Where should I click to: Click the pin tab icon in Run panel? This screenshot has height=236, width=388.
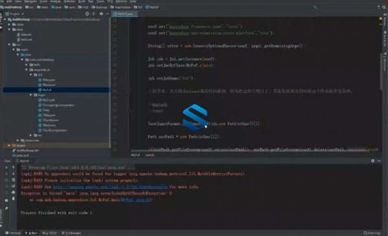click(x=6, y=208)
